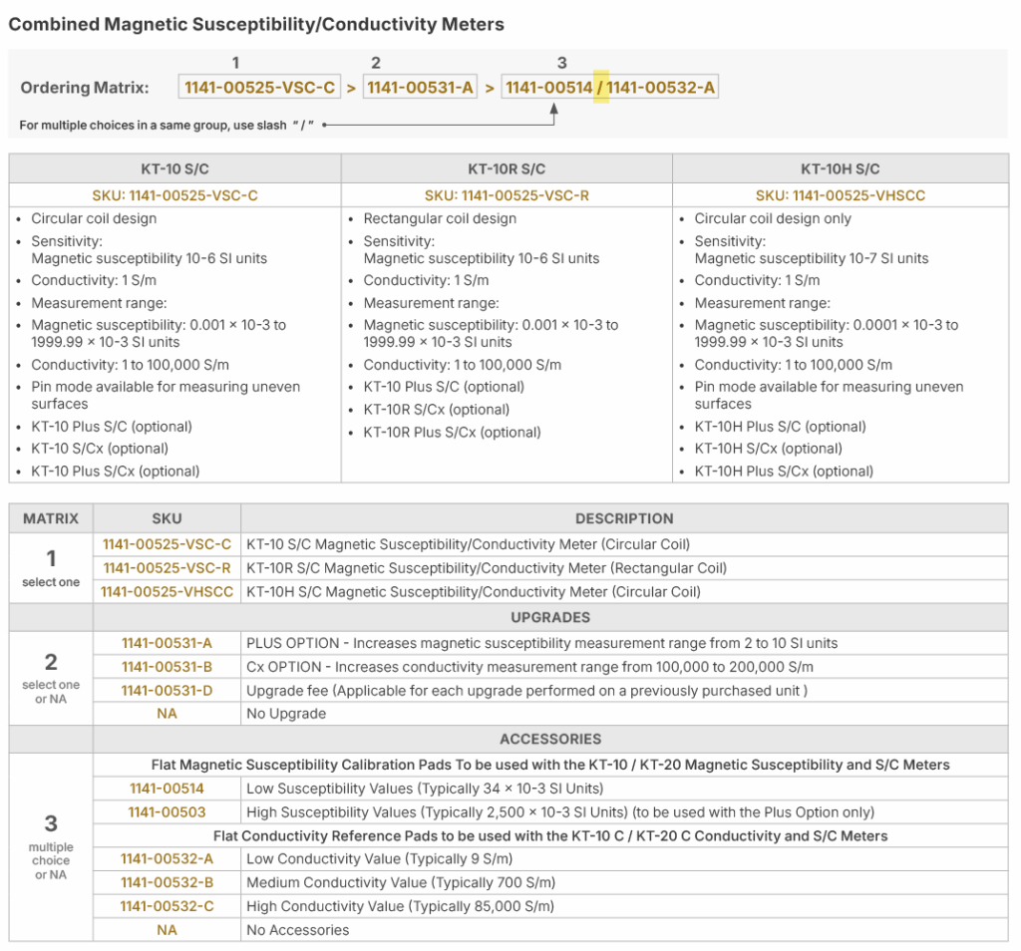Viewport: 1021px width, 951px height.
Task: Click the 'KT-10R S/Cx (optional)' bullet
Action: point(437,410)
